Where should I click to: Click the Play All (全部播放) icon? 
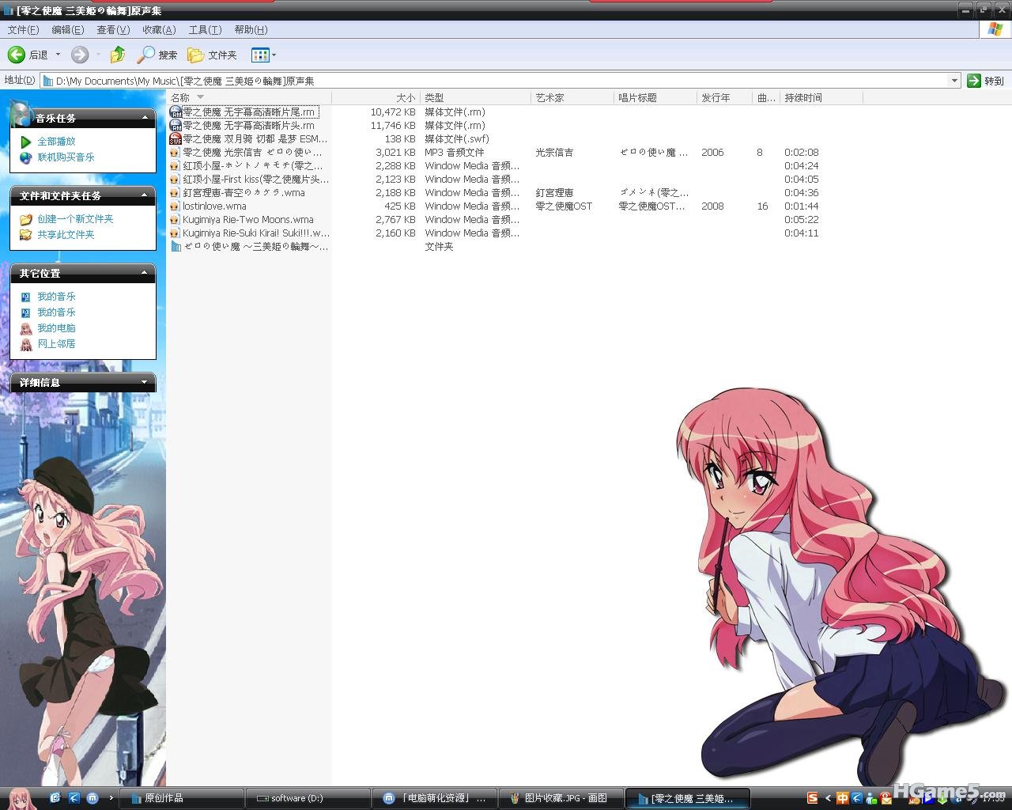point(25,142)
